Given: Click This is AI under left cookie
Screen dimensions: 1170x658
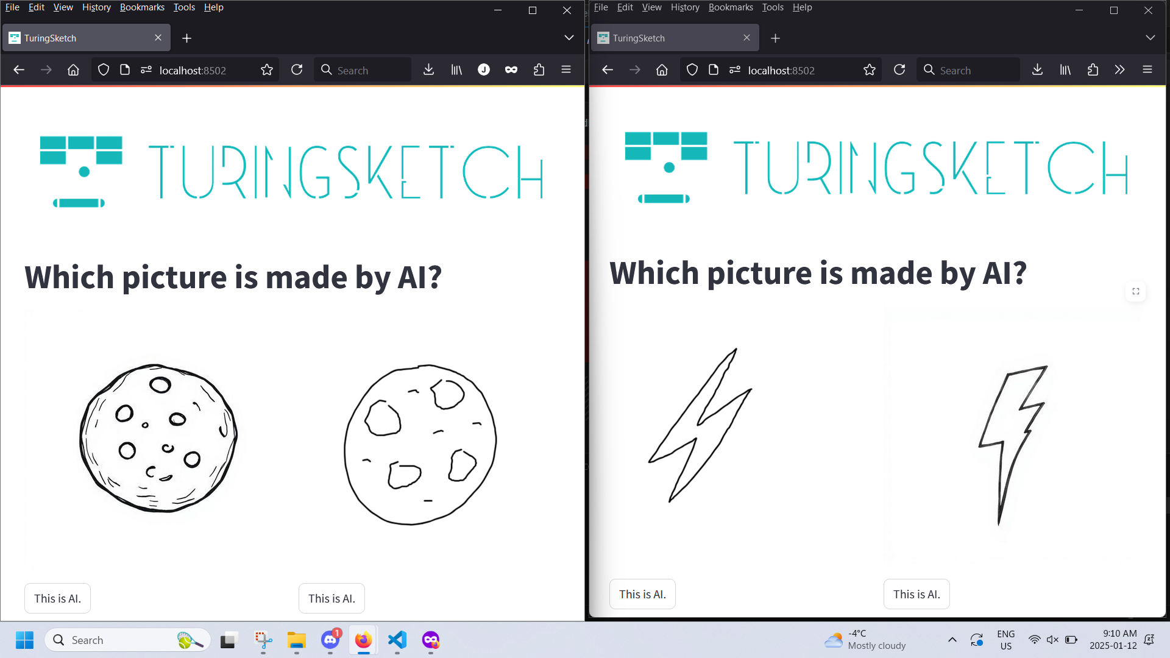Looking at the screenshot, I should [57, 598].
